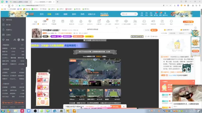Open 武林大会 in top navigation
Viewport: 202px width, 113px height.
(92, 14)
